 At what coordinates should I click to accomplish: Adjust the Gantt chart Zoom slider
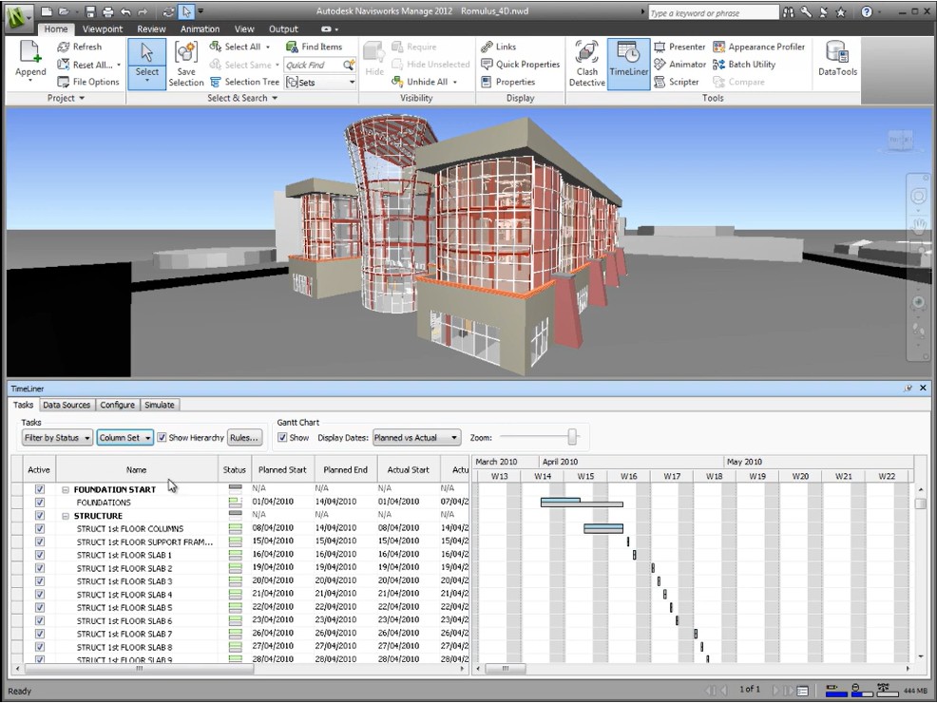tap(572, 437)
